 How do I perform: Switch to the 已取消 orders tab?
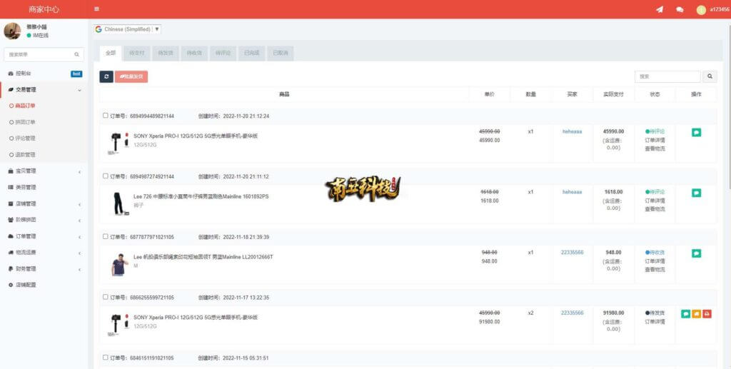tap(280, 53)
